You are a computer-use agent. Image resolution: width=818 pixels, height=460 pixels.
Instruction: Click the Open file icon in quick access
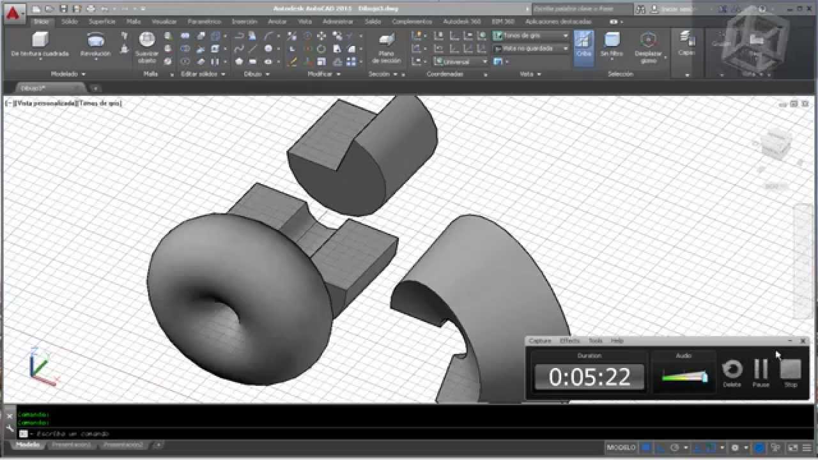pos(50,9)
